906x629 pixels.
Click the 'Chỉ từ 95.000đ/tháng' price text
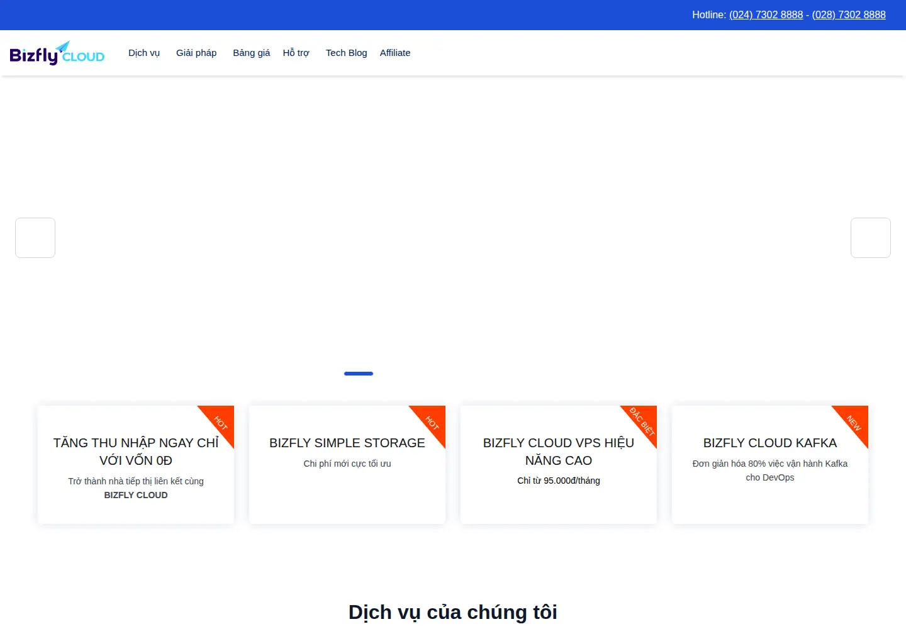coord(559,481)
